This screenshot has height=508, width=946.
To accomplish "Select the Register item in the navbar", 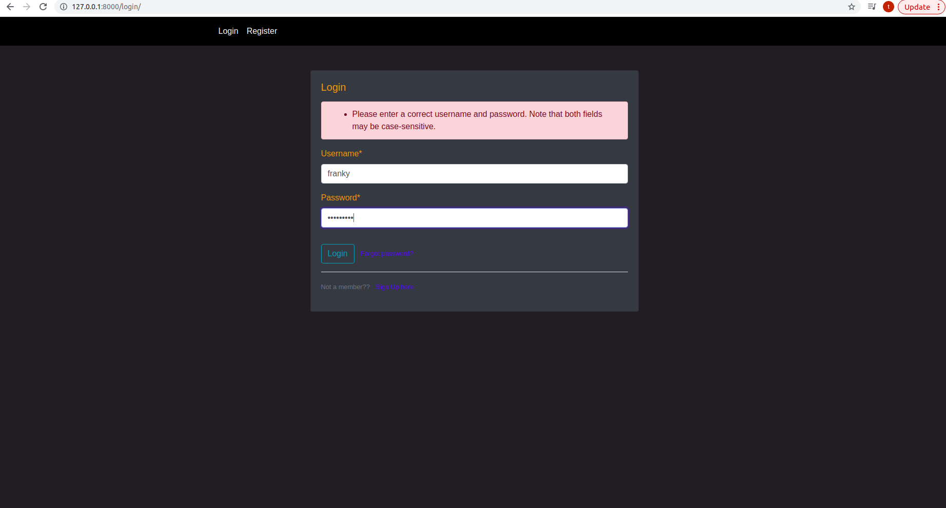I will click(x=262, y=31).
